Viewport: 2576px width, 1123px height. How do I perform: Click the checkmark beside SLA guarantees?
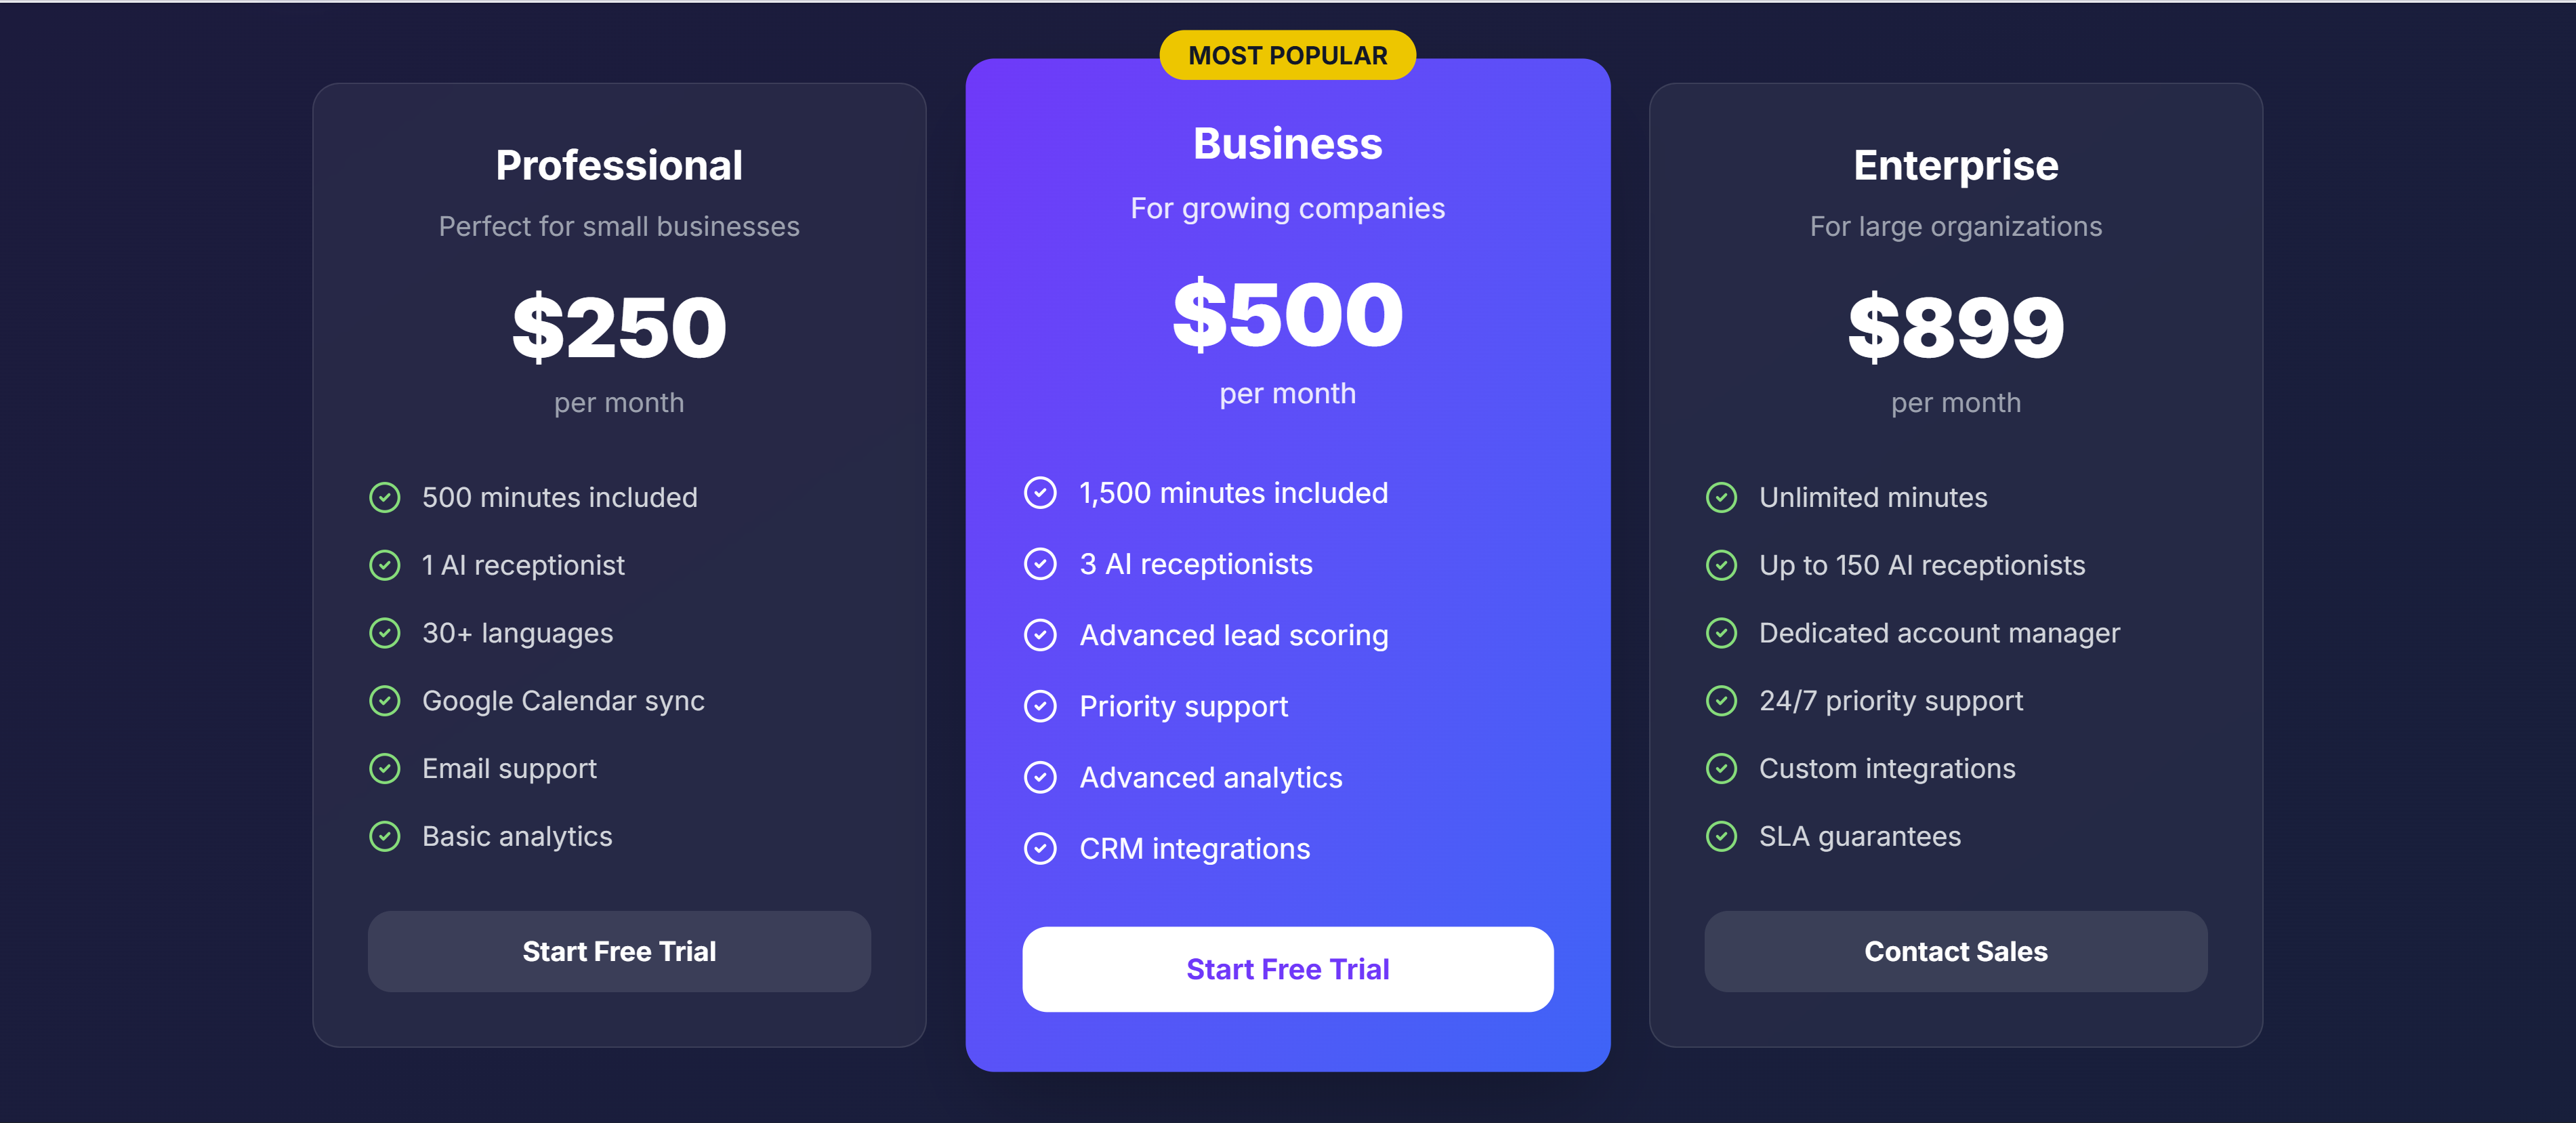[x=1722, y=837]
